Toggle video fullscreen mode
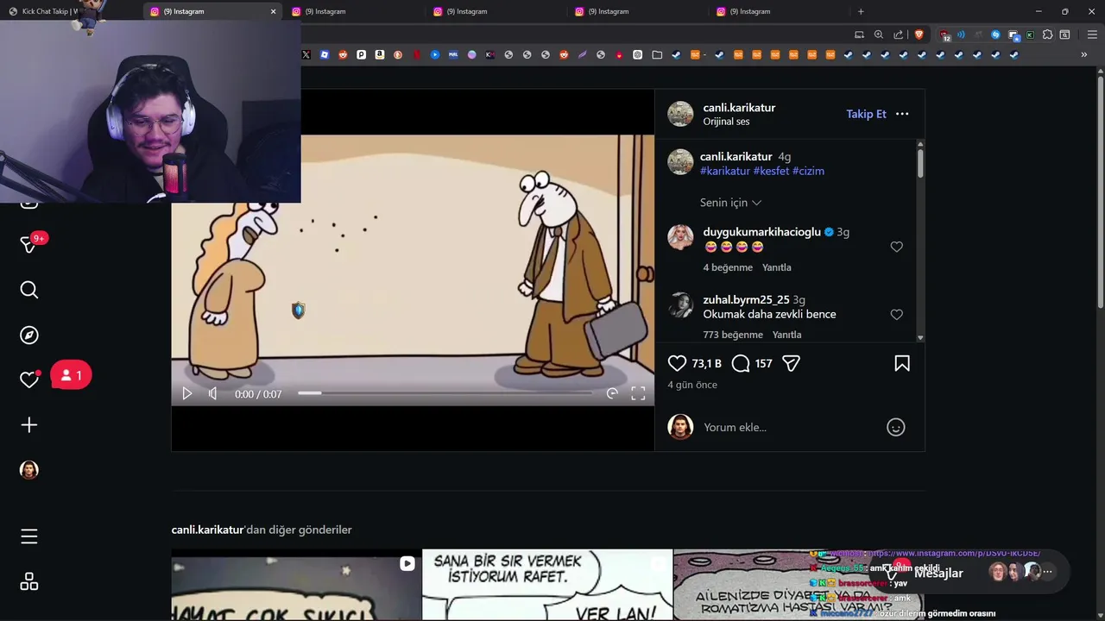Image resolution: width=1105 pixels, height=621 pixels. click(x=638, y=393)
